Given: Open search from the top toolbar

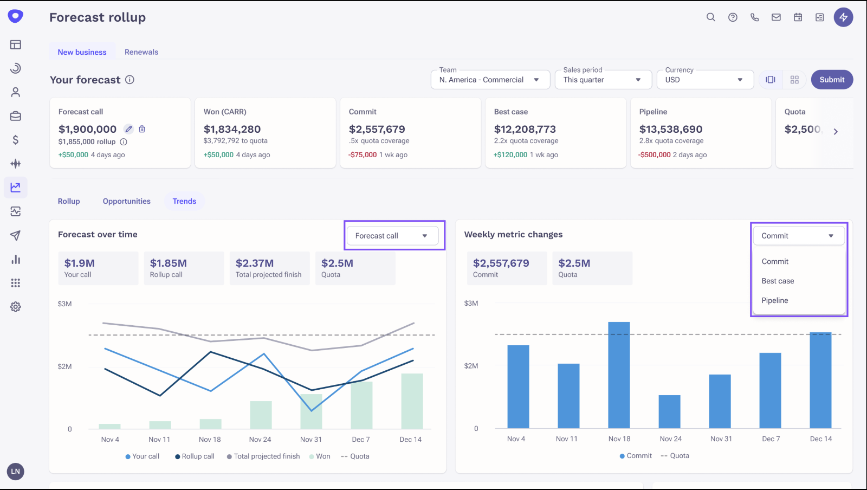Looking at the screenshot, I should click(711, 17).
